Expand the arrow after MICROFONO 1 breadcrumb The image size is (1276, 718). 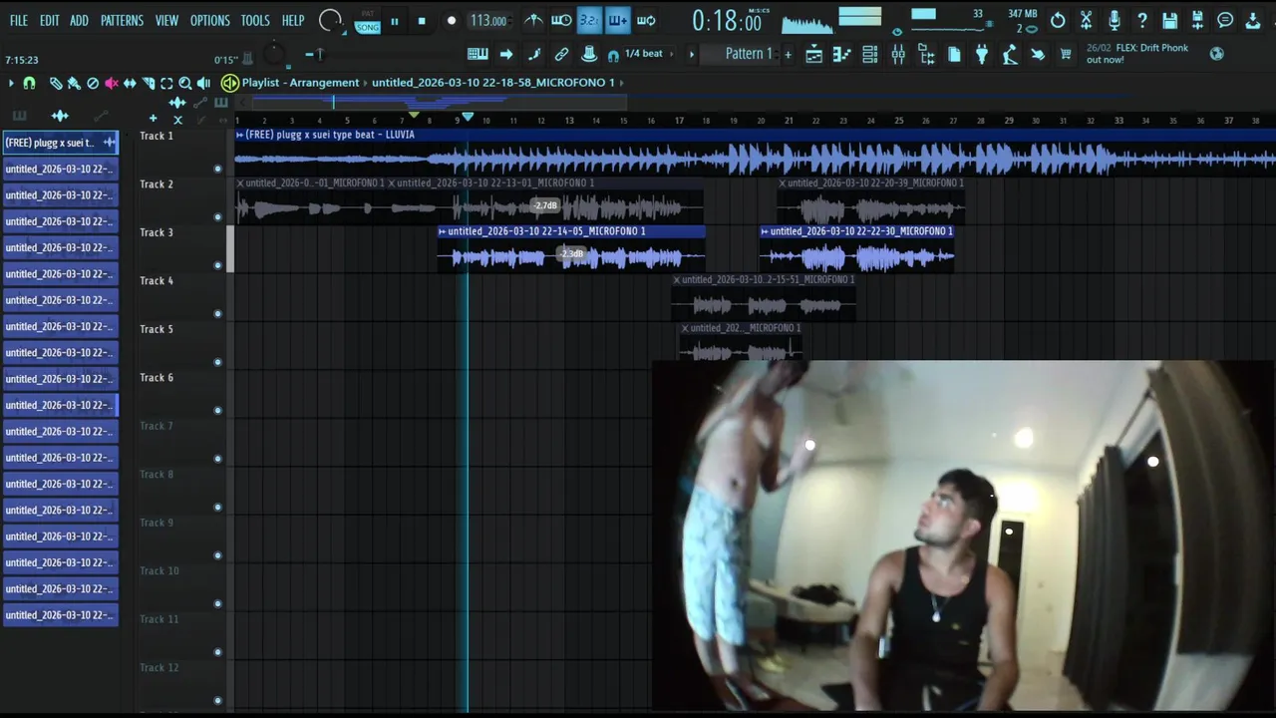(622, 83)
